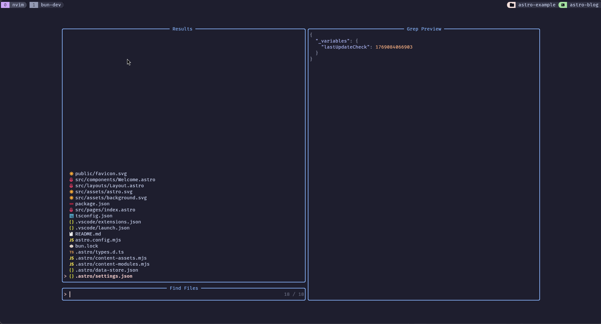Click the markdown icon next to README.md
Image resolution: width=601 pixels, height=324 pixels.
71,234
